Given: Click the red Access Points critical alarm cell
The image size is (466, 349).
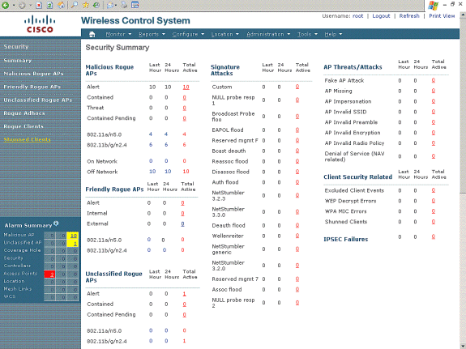Looking at the screenshot, I should pos(49,275).
